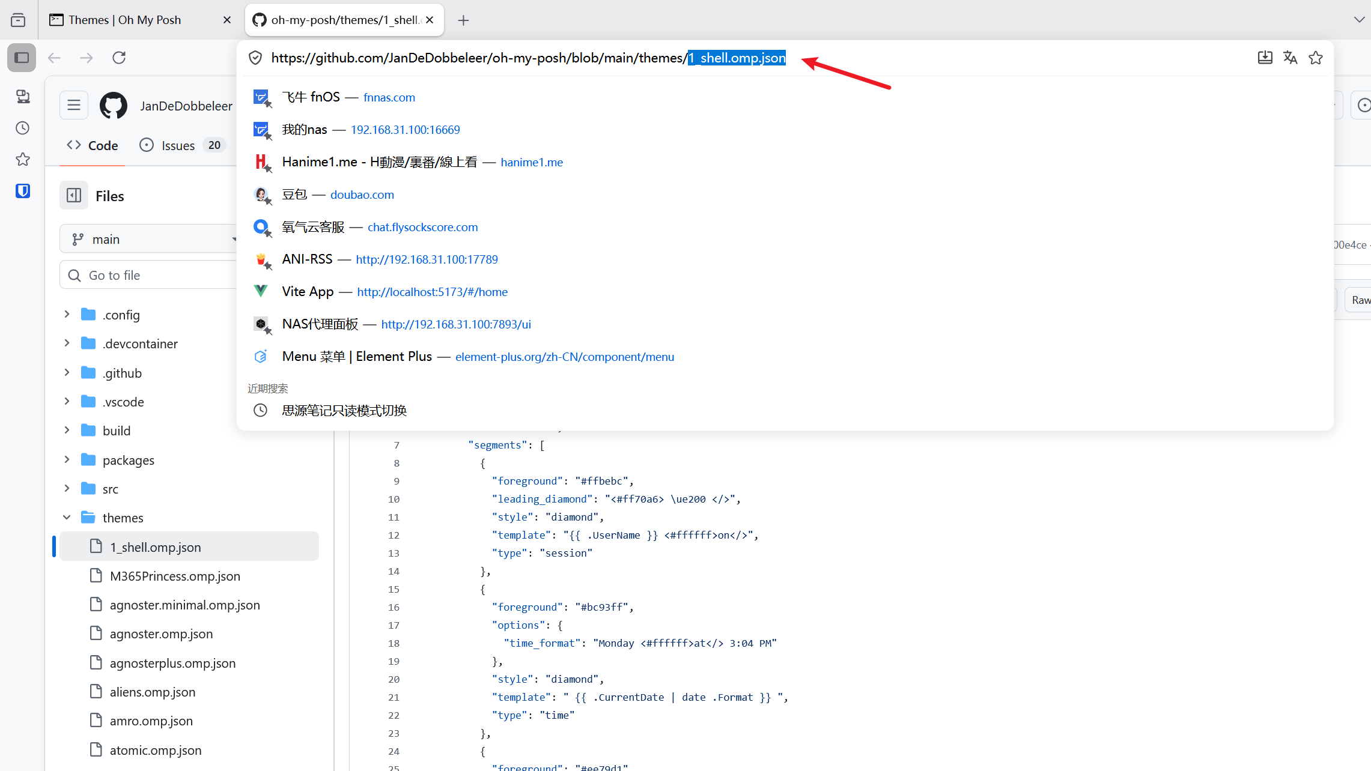
Task: Click the src folder icon
Action: [88, 489]
